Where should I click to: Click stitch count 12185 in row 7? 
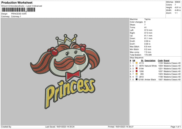pos(141,79)
